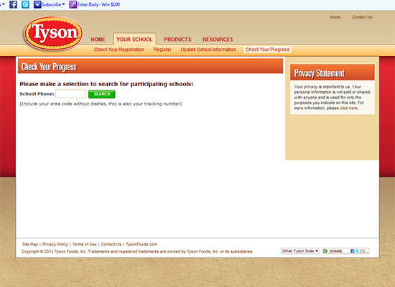This screenshot has height=287, width=395.
Task: Click the 'Include your area code' hint text
Action: (x=101, y=104)
